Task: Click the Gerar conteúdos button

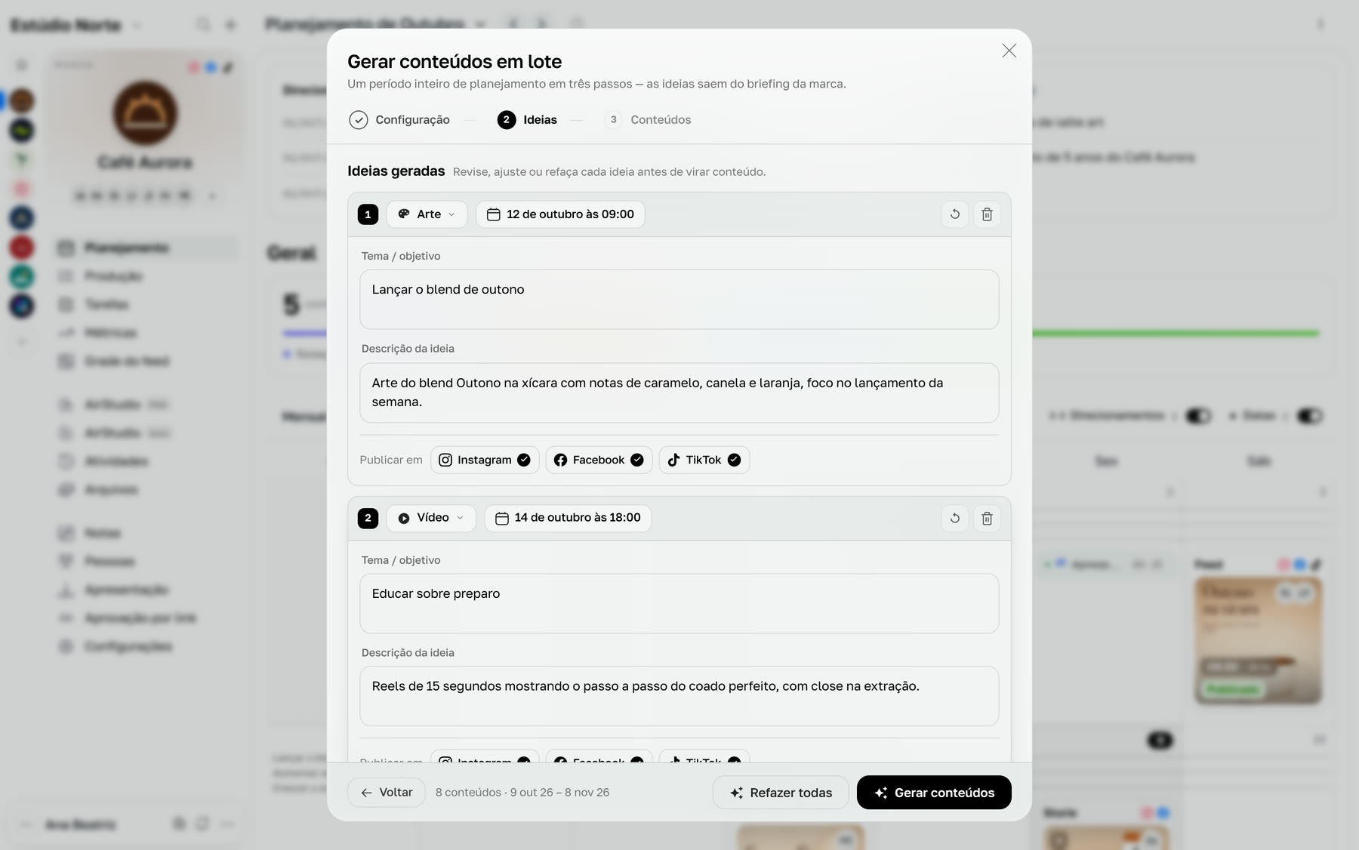Action: pos(934,793)
